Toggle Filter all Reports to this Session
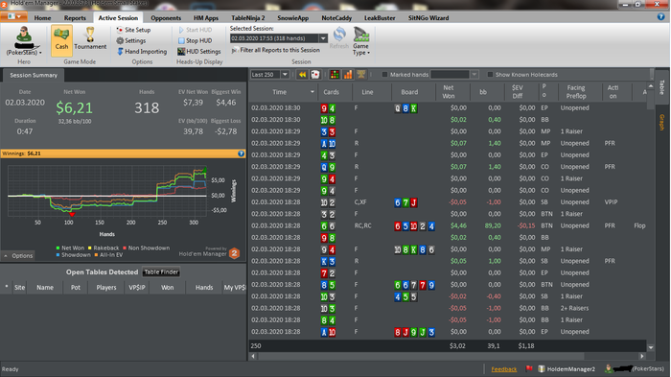Screen dimensions: 671x377 coord(276,50)
